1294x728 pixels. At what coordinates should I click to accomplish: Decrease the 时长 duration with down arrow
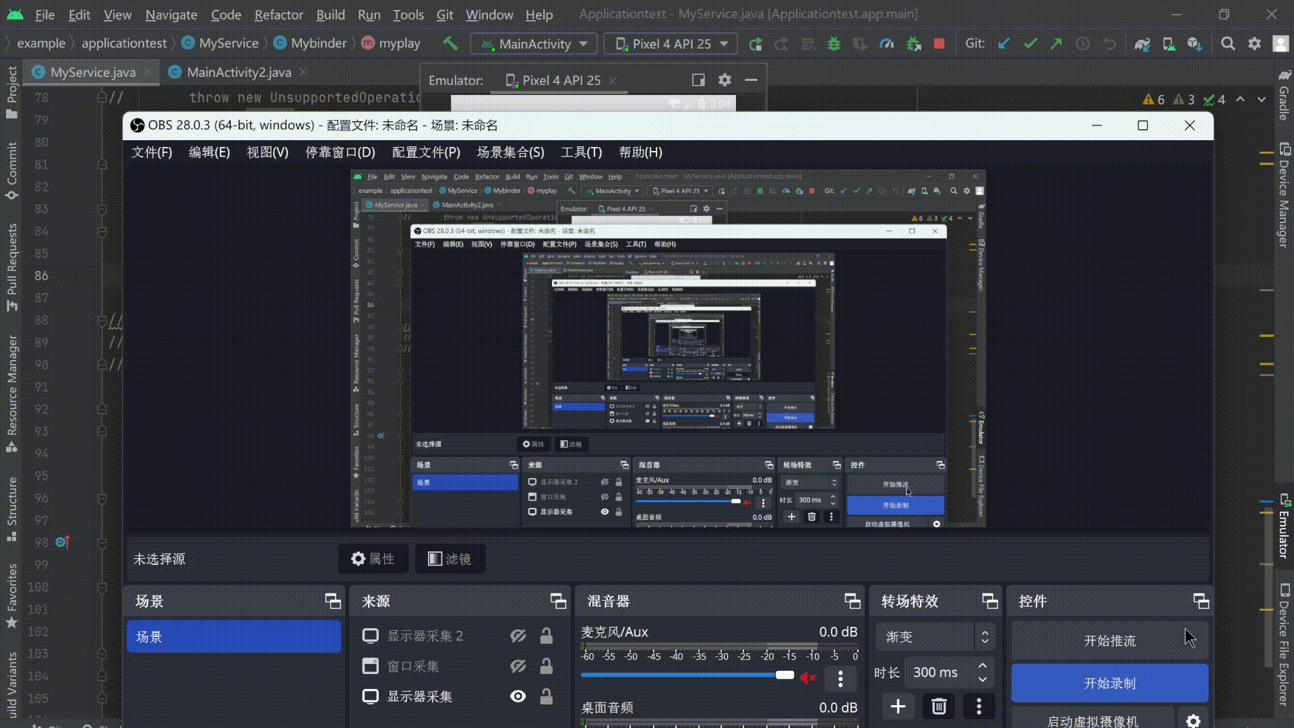pyautogui.click(x=983, y=679)
